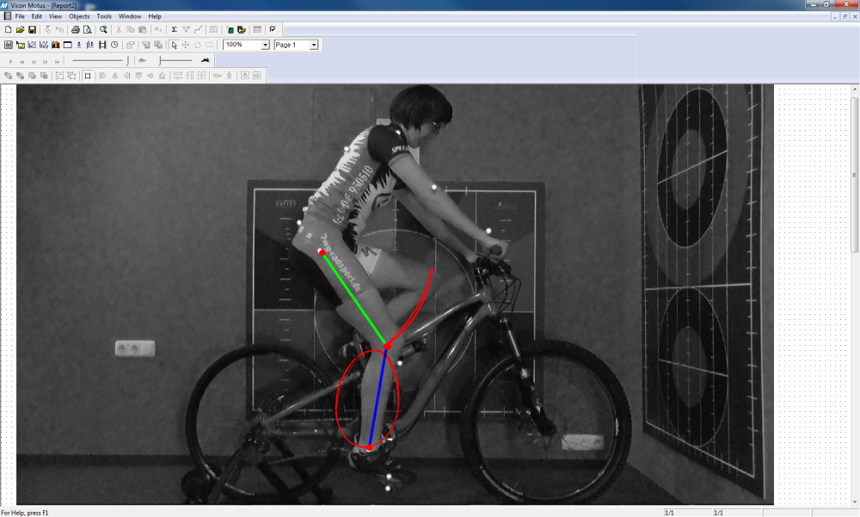Choose the arrow selection pointer tool
The height and width of the screenshot is (517, 860).
click(x=174, y=45)
